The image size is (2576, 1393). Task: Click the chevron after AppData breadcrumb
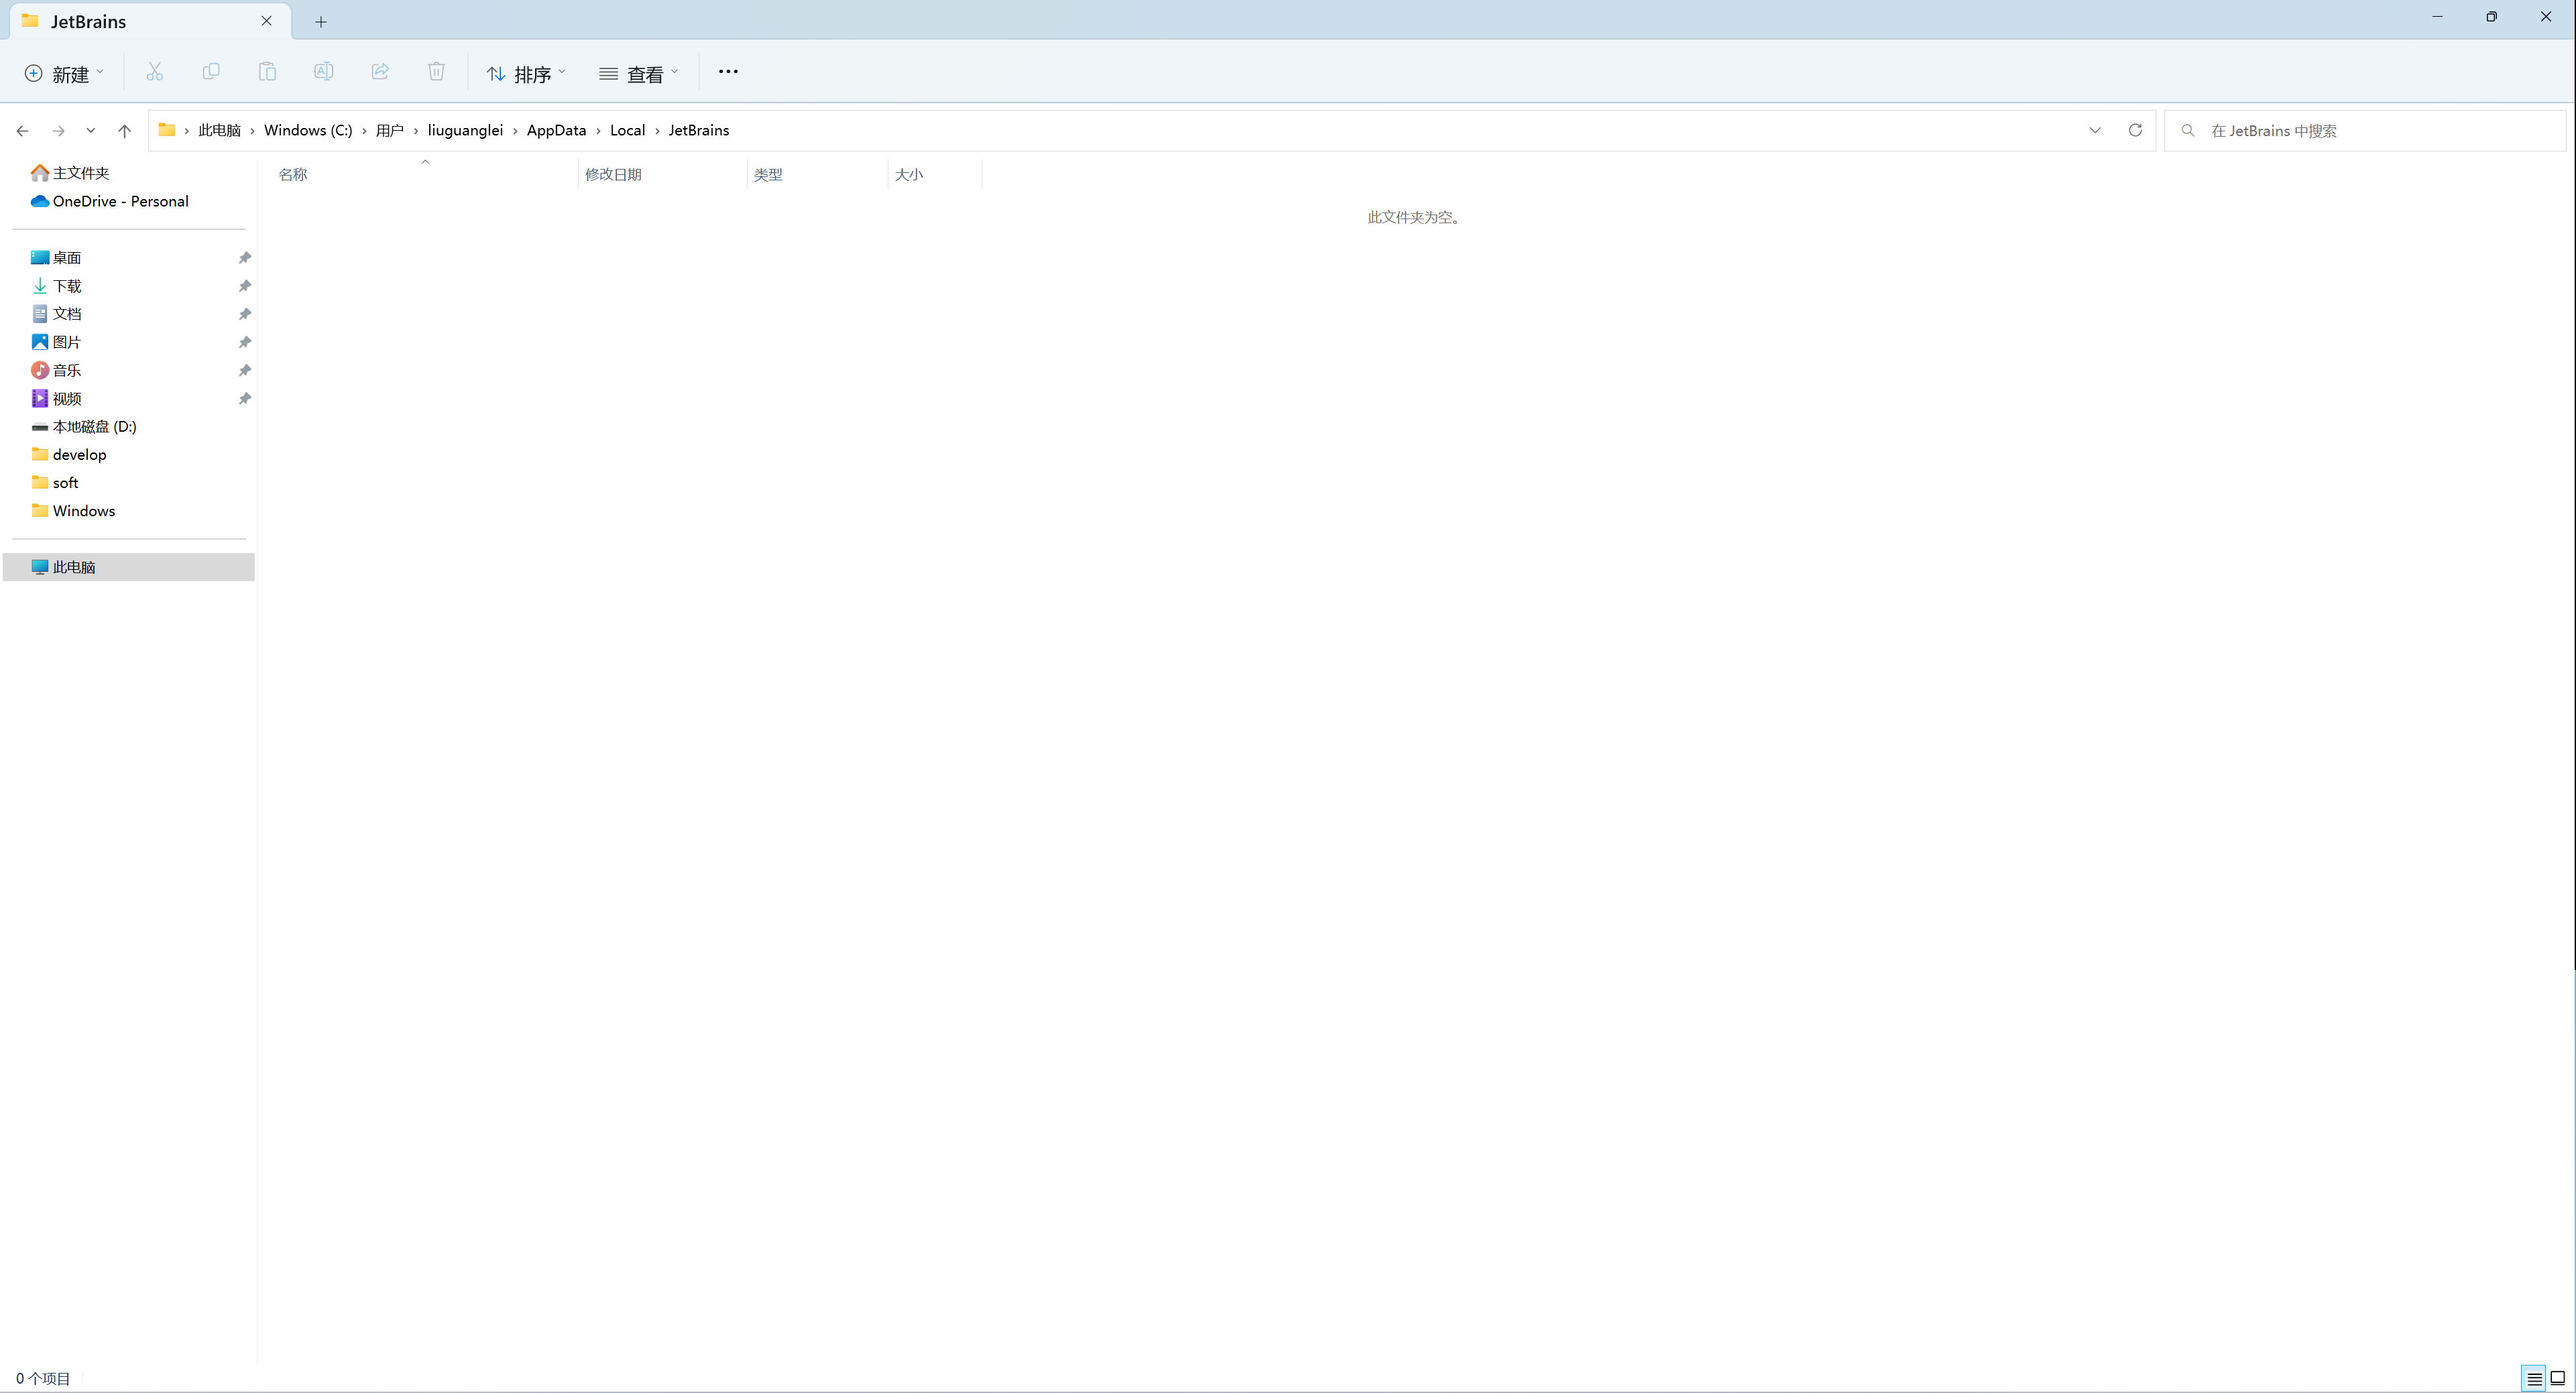pos(598,130)
